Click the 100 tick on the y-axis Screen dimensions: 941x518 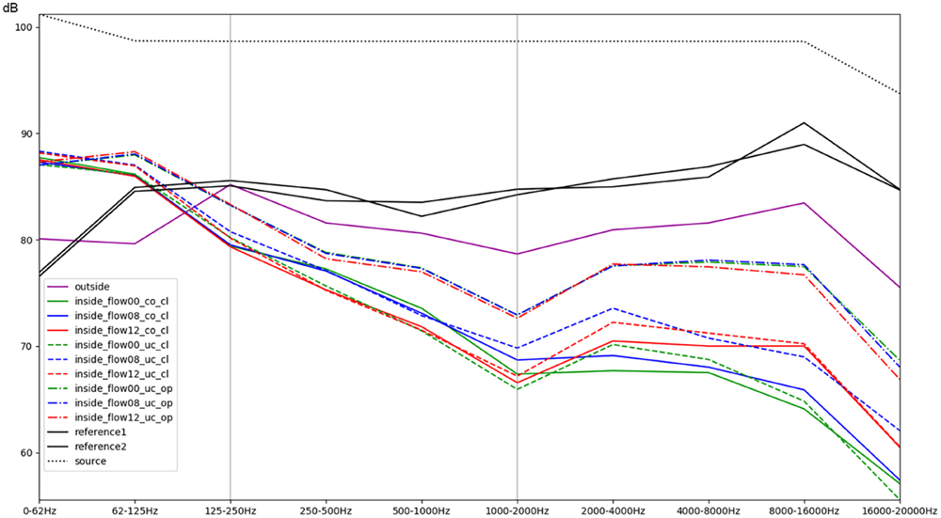pyautogui.click(x=23, y=27)
